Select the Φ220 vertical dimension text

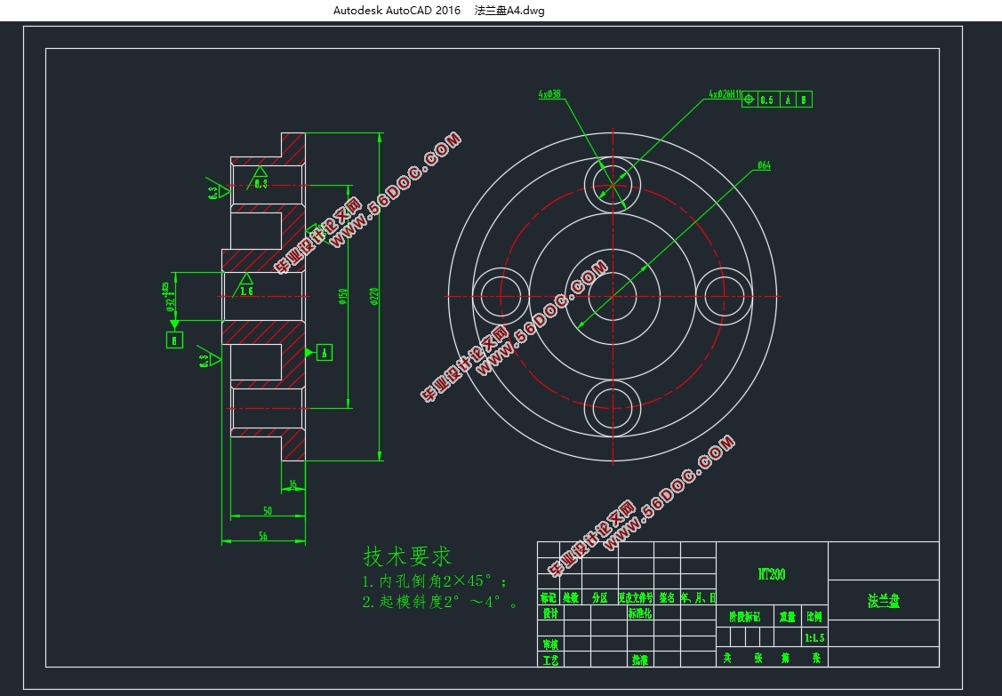pyautogui.click(x=374, y=295)
